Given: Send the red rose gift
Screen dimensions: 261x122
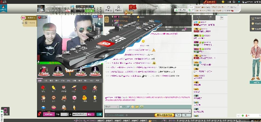Looking at the screenshot, I should click(x=43, y=88).
